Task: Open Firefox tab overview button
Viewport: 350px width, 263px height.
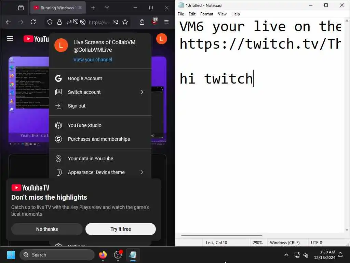Action: pyautogui.click(x=21, y=8)
